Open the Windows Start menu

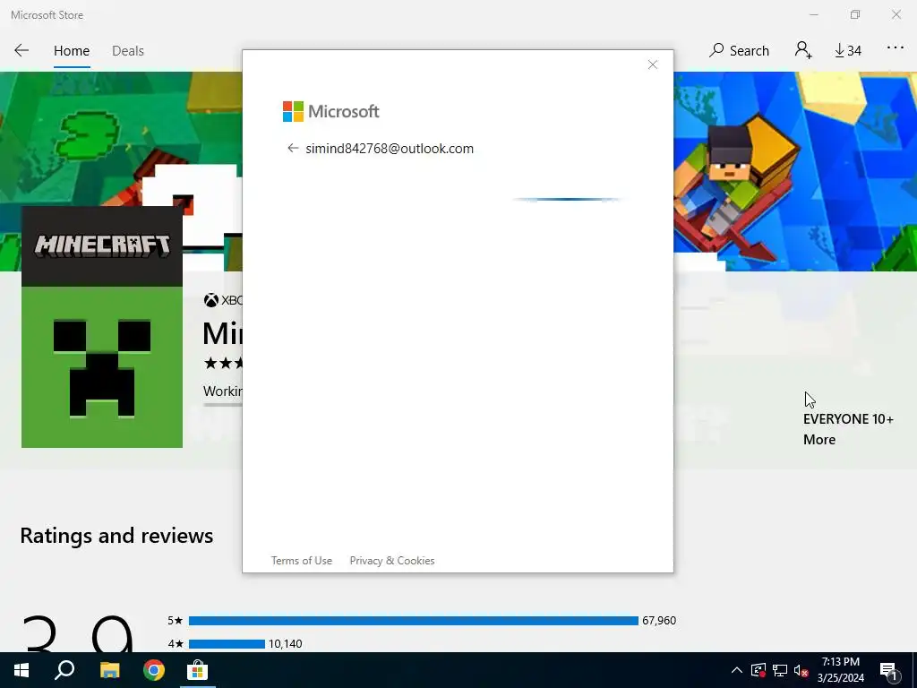pyautogui.click(x=21, y=670)
